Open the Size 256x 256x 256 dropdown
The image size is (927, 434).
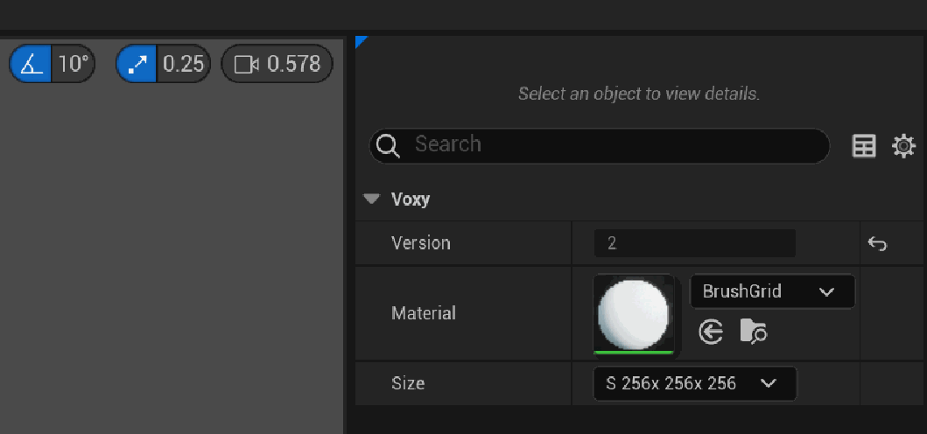point(695,383)
